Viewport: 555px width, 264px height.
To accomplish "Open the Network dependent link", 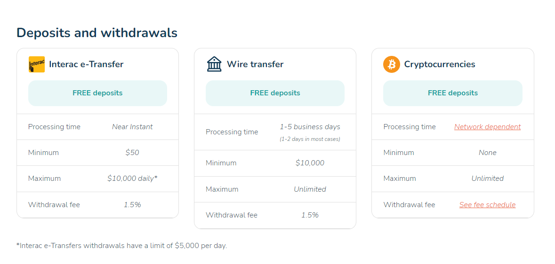I will [x=487, y=127].
